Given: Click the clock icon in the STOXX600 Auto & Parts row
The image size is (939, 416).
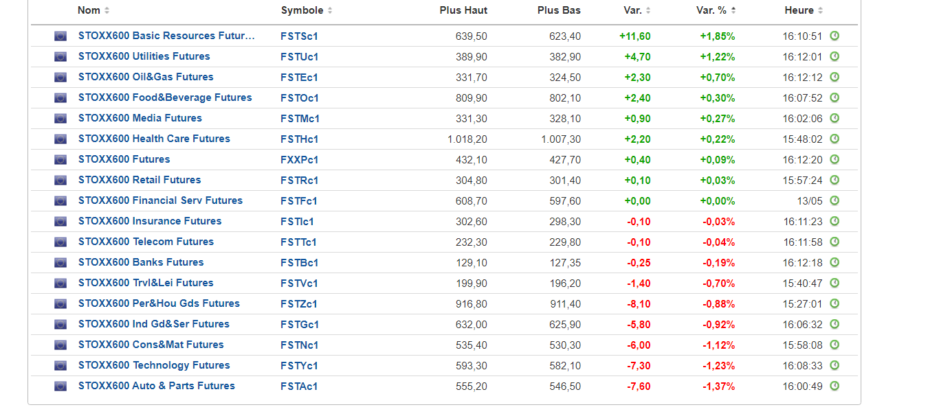Looking at the screenshot, I should click(x=835, y=386).
